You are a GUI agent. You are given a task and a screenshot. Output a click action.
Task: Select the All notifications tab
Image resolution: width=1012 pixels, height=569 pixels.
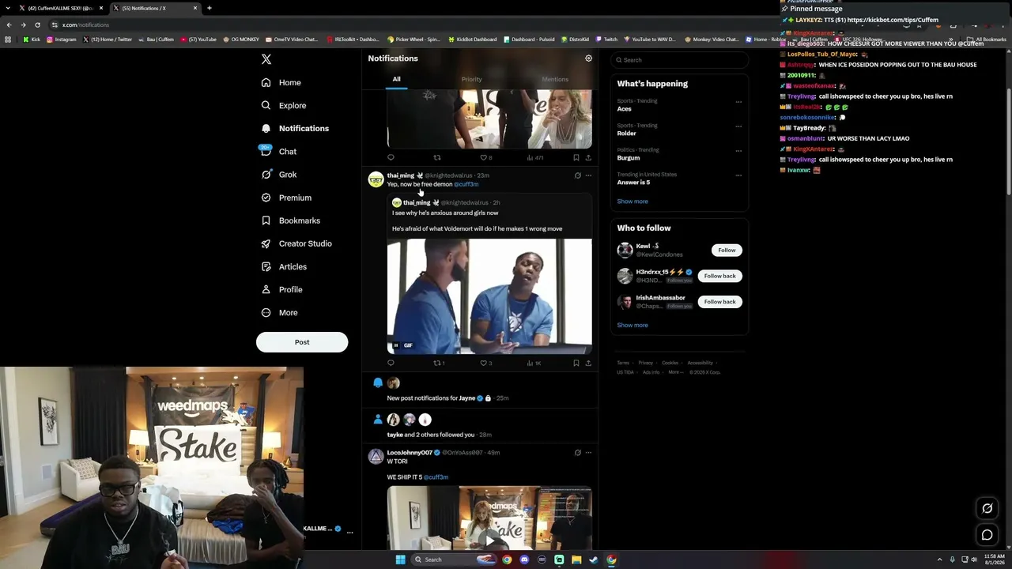[x=396, y=79]
